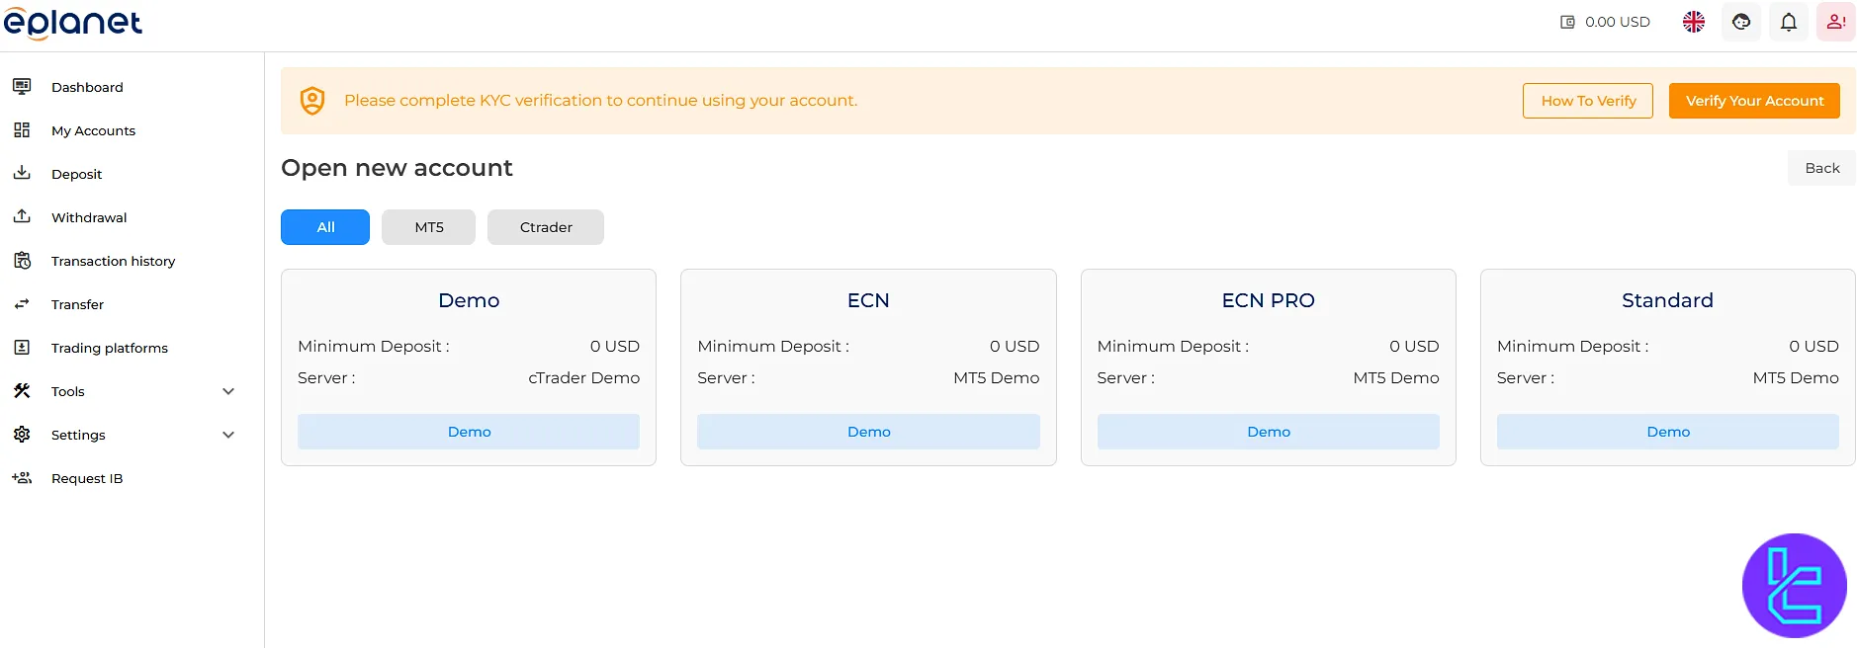Select the All accounts filter tab
1857x648 pixels.
tap(325, 227)
